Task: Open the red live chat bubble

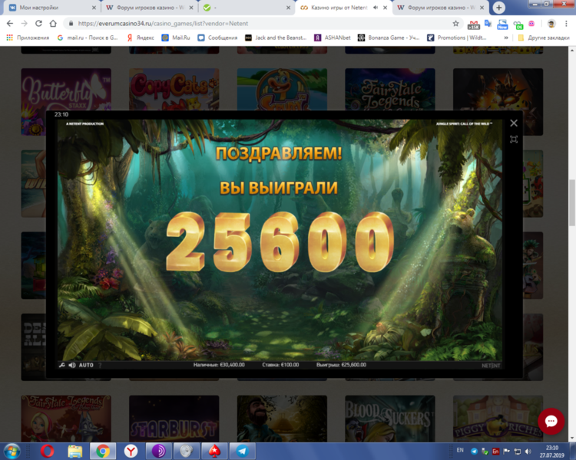Action: pos(551,420)
